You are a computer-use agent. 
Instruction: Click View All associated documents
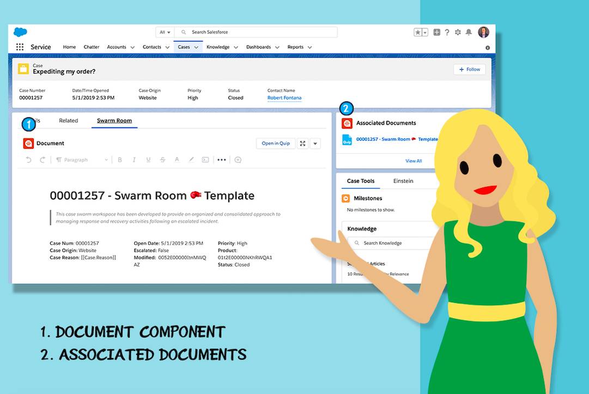pos(414,161)
